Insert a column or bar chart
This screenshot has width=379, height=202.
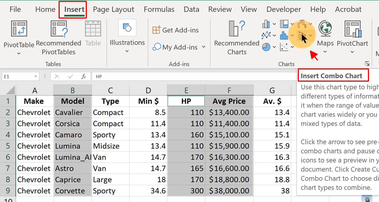(x=266, y=24)
